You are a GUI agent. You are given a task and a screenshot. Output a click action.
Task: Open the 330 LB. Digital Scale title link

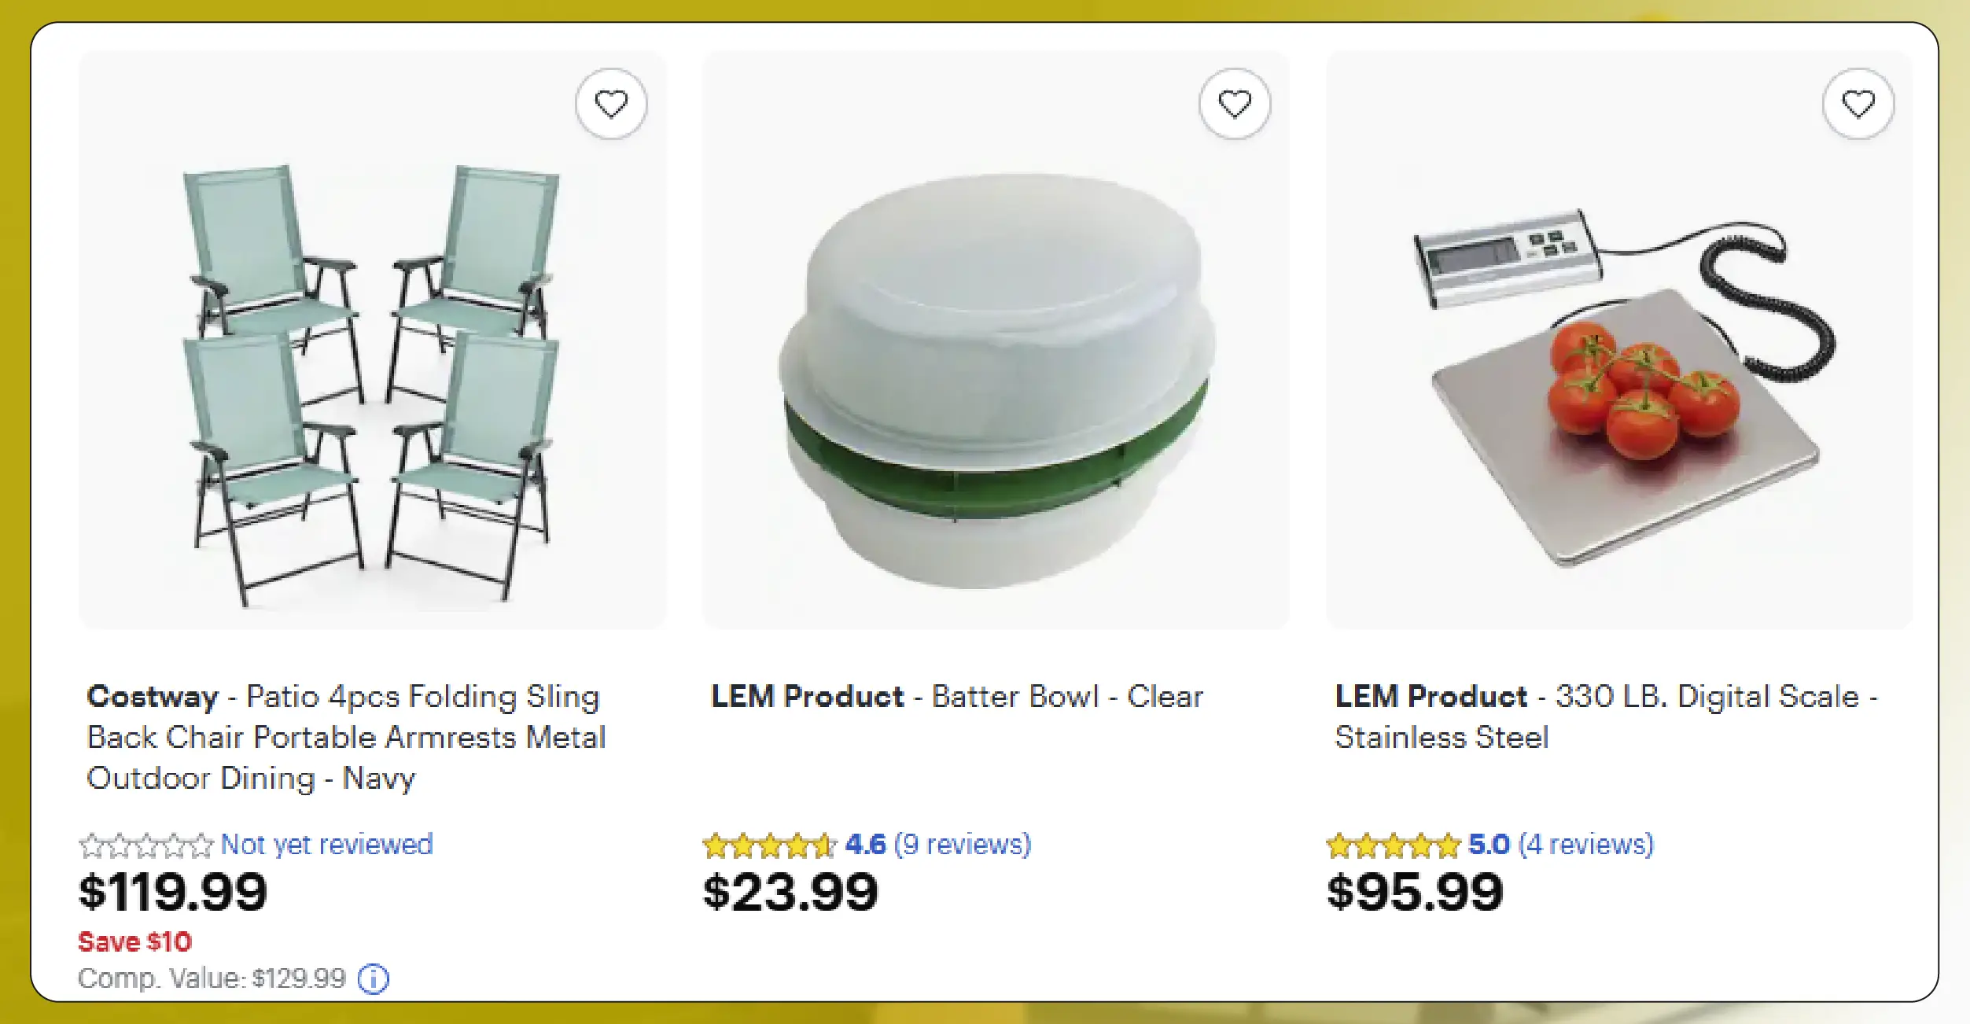tap(1604, 716)
